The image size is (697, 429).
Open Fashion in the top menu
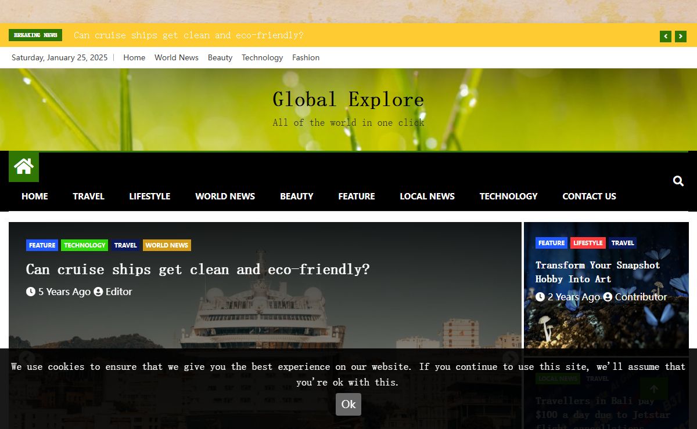tap(306, 57)
